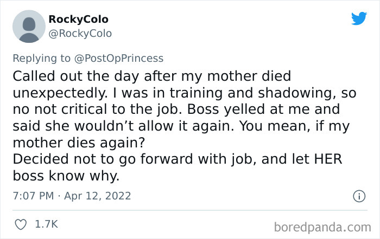
Task: Click the line starting "Called out the day"
Action: click(x=151, y=76)
